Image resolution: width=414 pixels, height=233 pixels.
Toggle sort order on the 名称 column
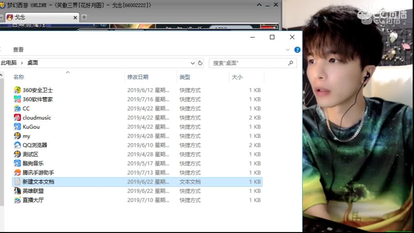coord(18,77)
